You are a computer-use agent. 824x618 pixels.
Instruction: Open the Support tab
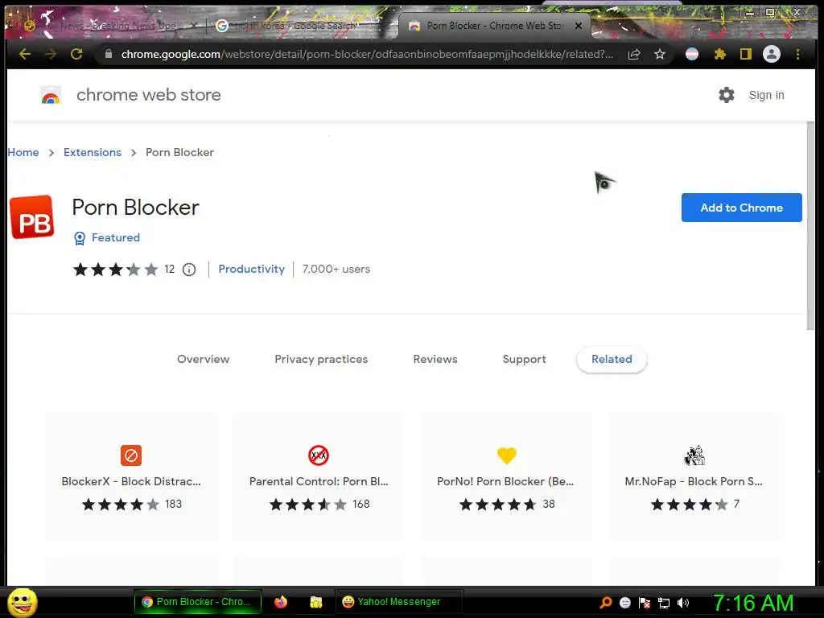coord(525,360)
